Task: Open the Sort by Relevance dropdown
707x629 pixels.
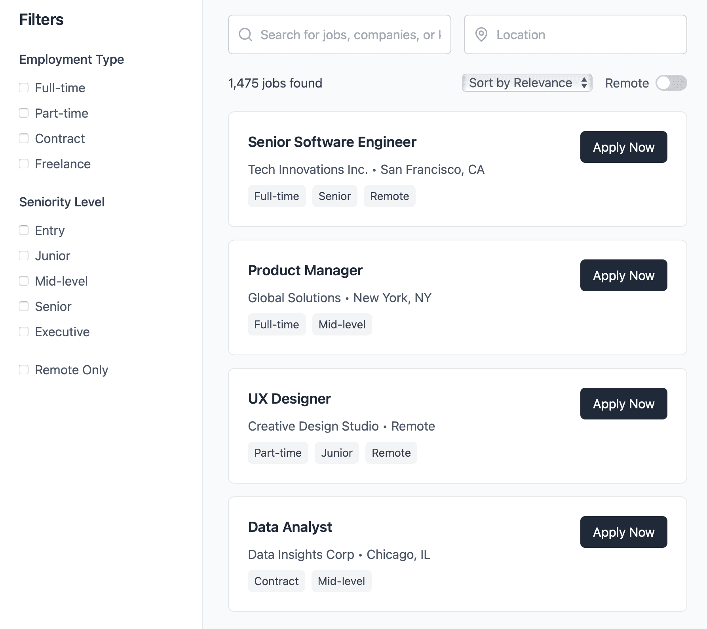Action: click(527, 83)
